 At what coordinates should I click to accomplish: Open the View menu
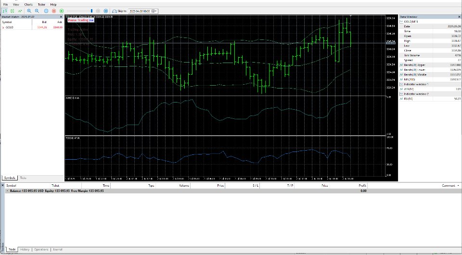coord(16,4)
